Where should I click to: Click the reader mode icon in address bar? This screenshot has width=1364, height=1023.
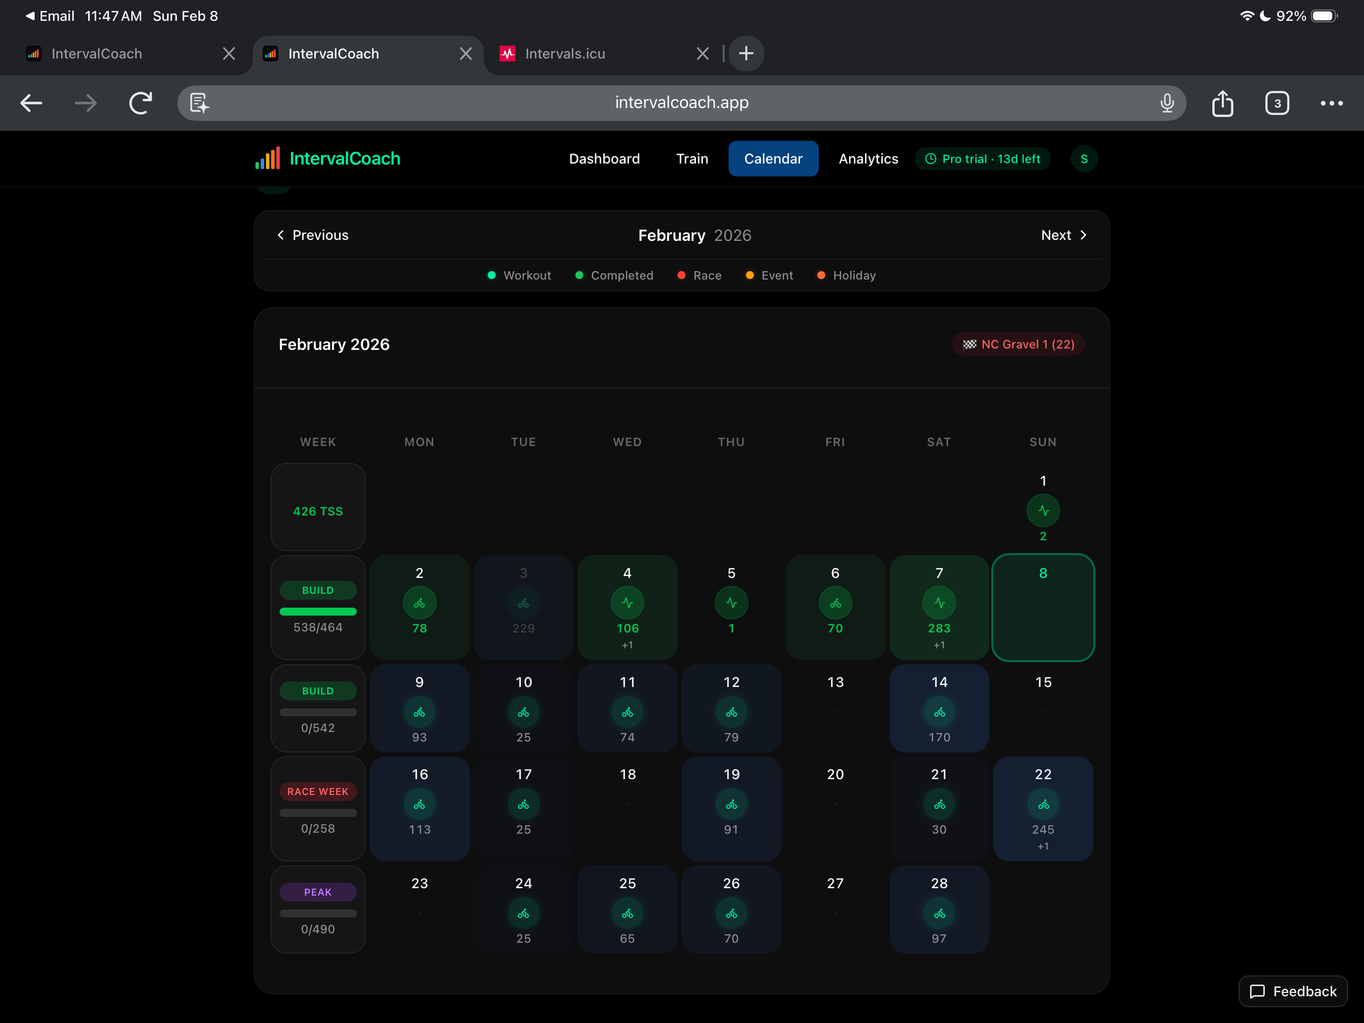199,103
